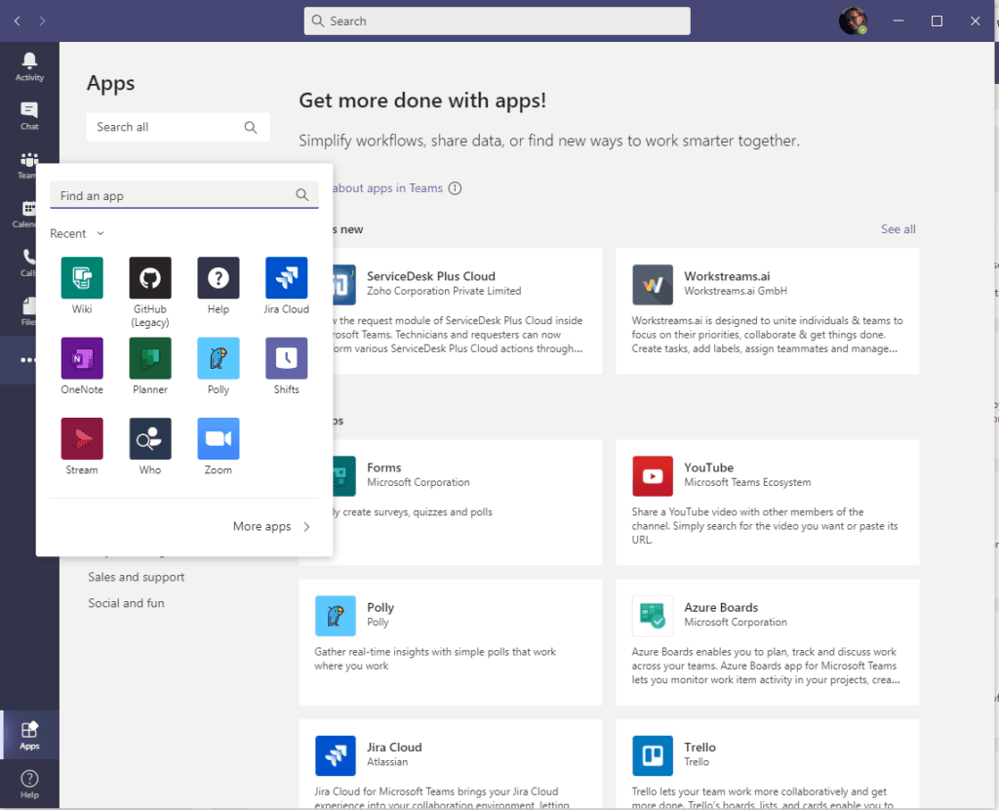
Task: Open the Planner app
Action: [149, 358]
